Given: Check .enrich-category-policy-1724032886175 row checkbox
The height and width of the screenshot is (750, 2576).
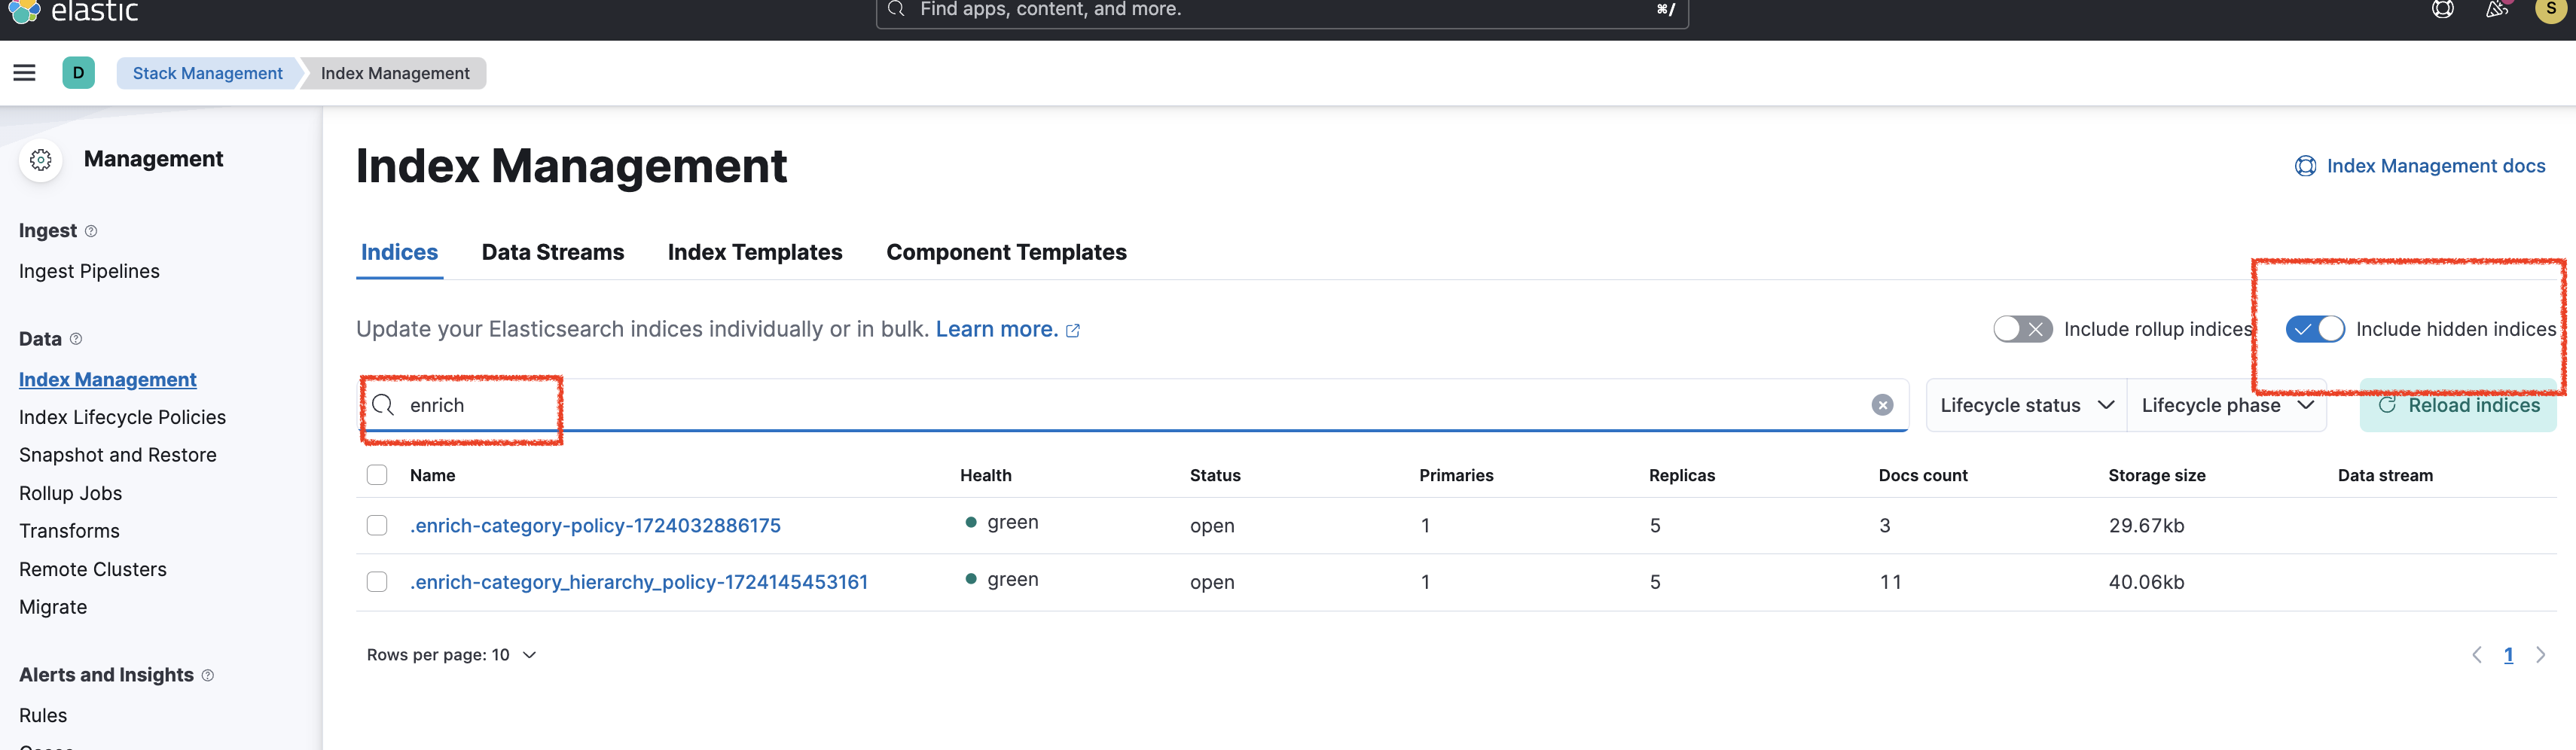Looking at the screenshot, I should tap(377, 525).
